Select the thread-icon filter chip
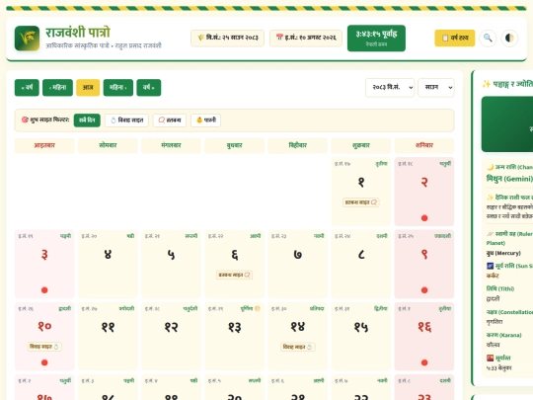This screenshot has height=400, width=533. coord(170,120)
